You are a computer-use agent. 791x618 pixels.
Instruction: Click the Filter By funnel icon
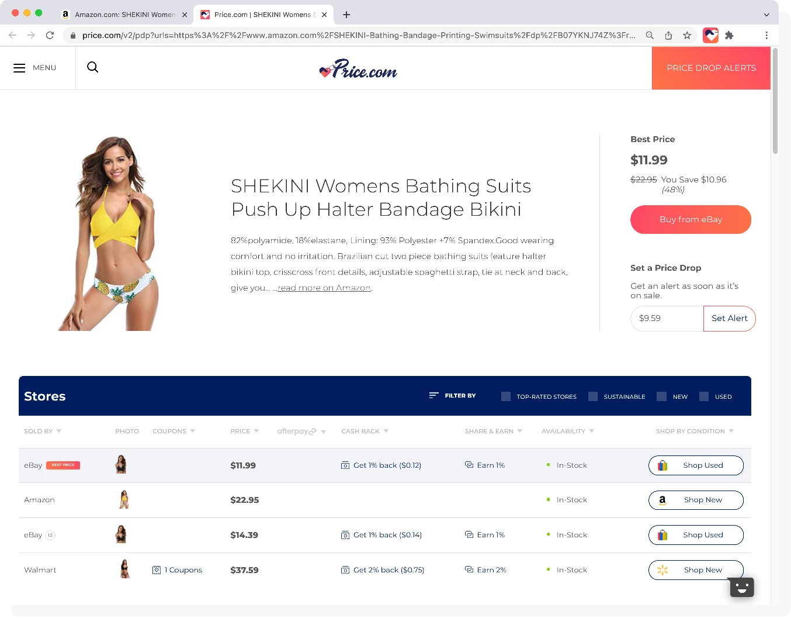[x=433, y=395]
